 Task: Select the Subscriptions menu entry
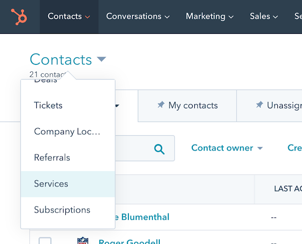tap(62, 210)
